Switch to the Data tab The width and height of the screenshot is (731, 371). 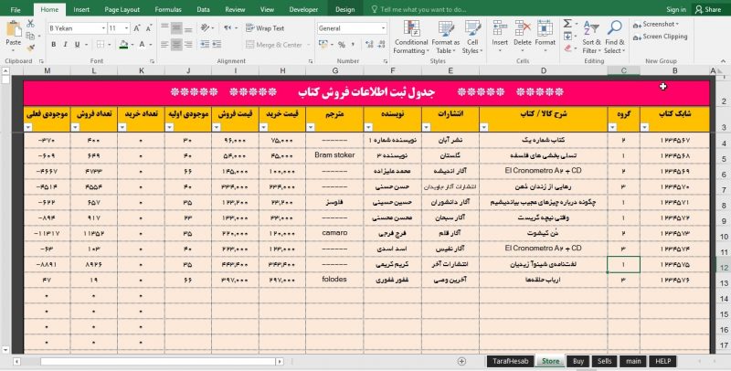point(203,9)
